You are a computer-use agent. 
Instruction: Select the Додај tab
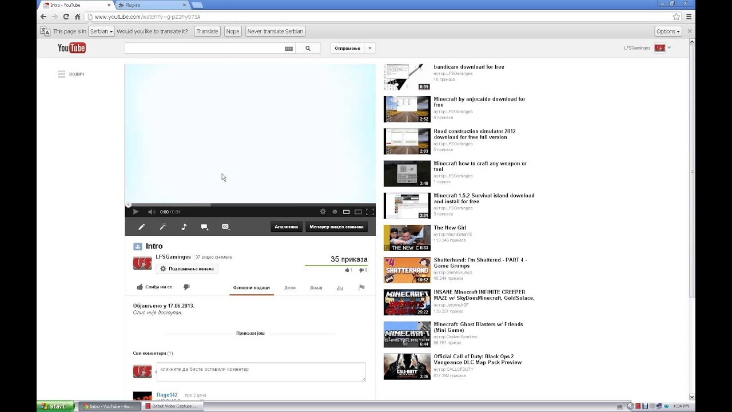(316, 288)
